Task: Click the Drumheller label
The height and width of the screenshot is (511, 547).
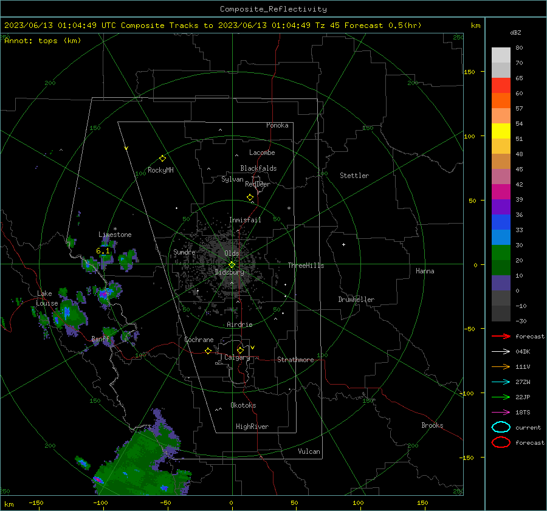Action: [x=356, y=300]
